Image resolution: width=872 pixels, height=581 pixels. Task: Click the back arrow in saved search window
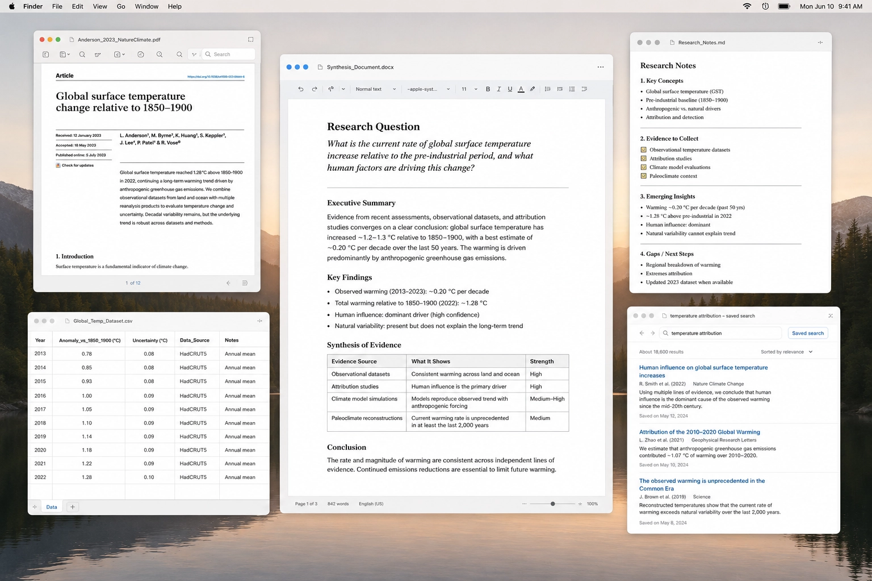point(642,333)
